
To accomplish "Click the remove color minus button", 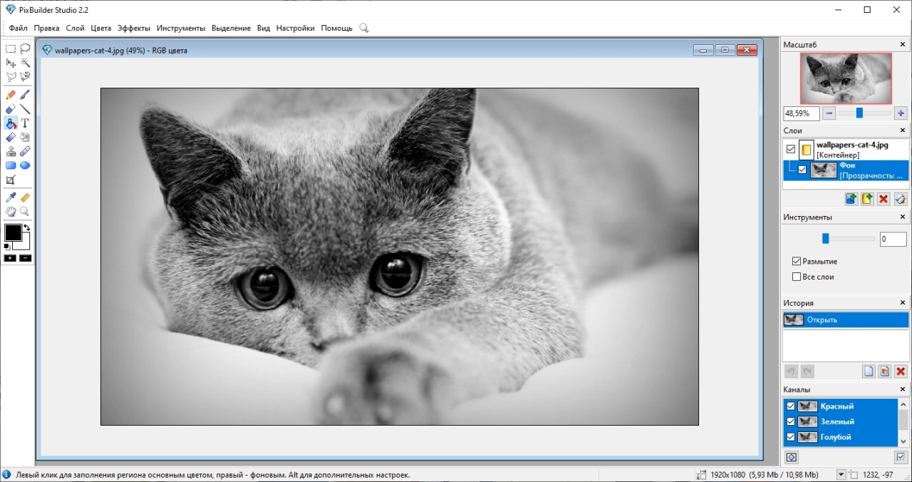I will point(25,258).
